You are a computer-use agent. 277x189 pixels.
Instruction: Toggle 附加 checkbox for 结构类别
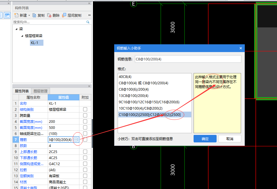click(x=85, y=109)
